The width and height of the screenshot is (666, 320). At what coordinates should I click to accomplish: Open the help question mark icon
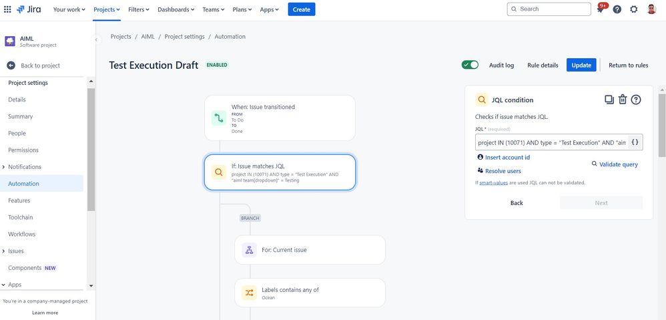(x=617, y=9)
